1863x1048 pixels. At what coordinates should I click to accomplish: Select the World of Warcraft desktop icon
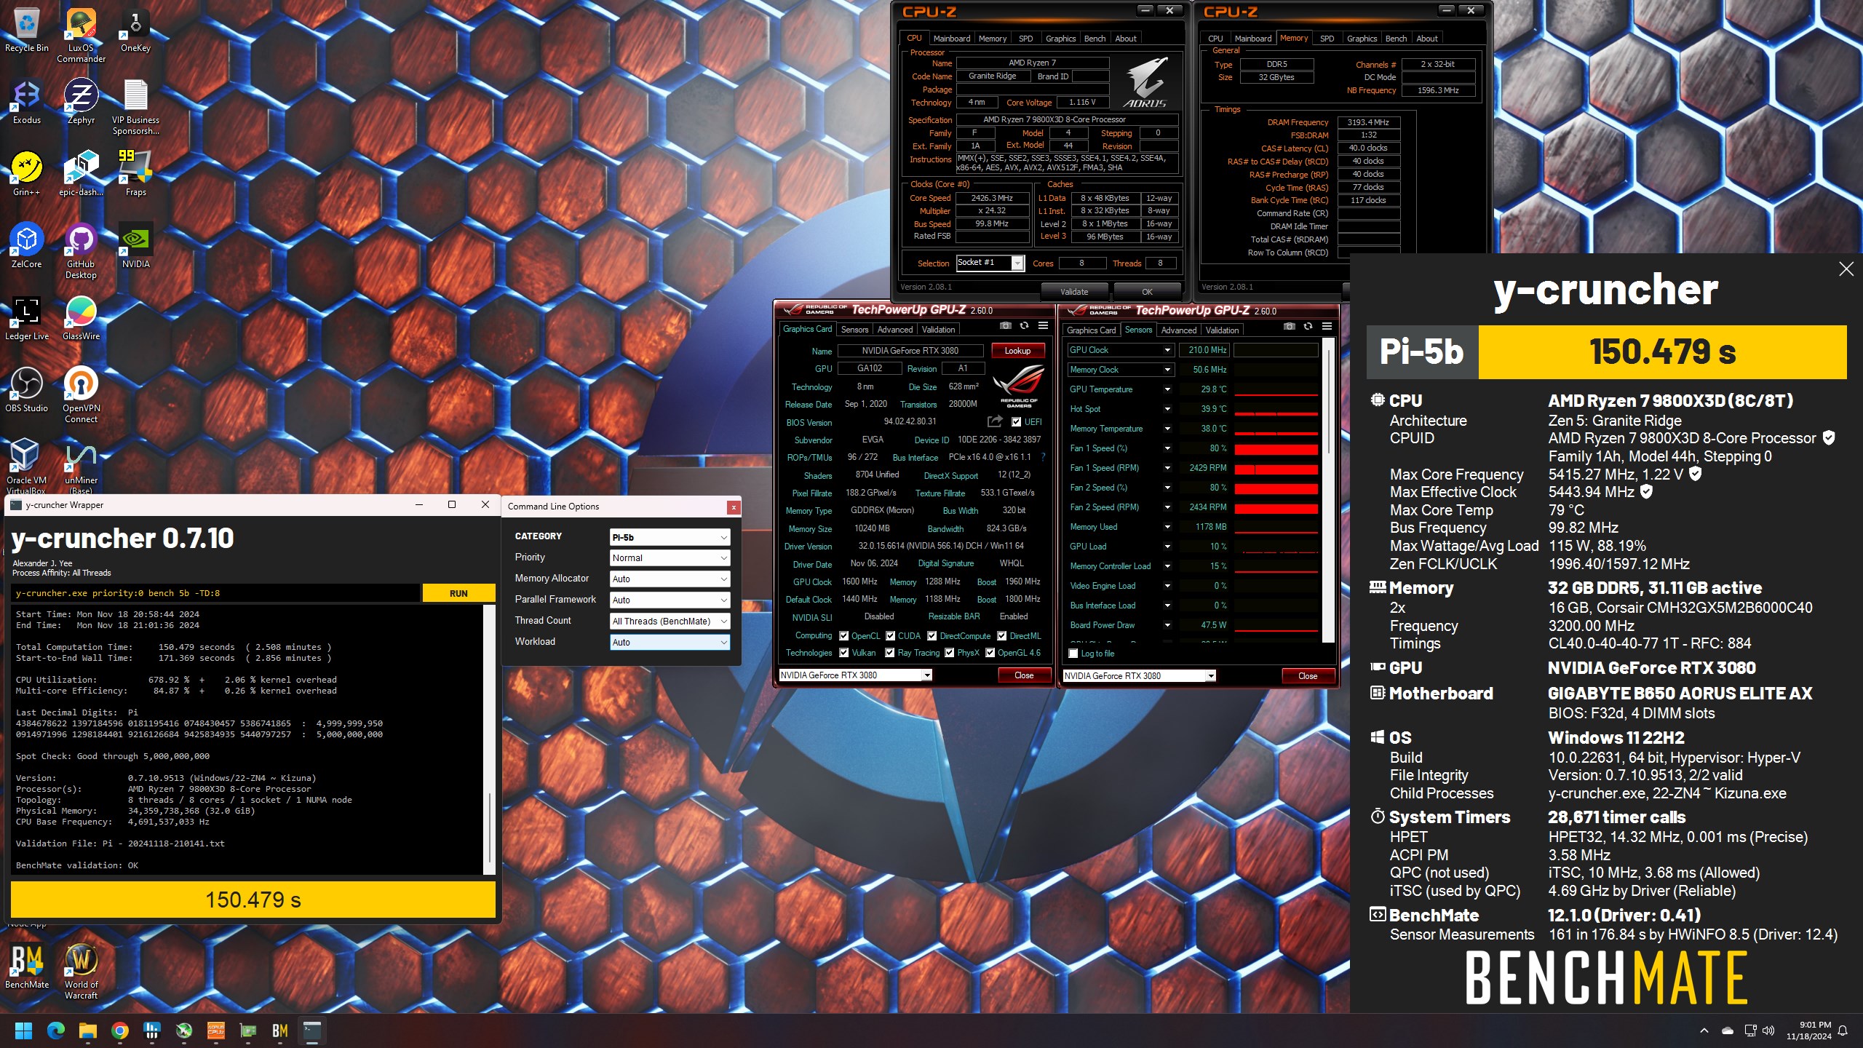[81, 972]
